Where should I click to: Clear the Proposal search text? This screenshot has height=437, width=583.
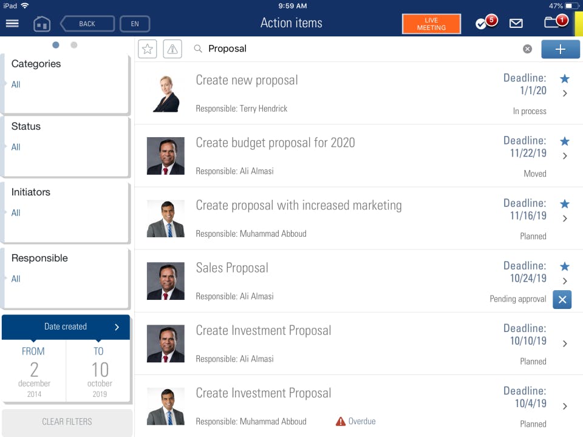(x=527, y=49)
